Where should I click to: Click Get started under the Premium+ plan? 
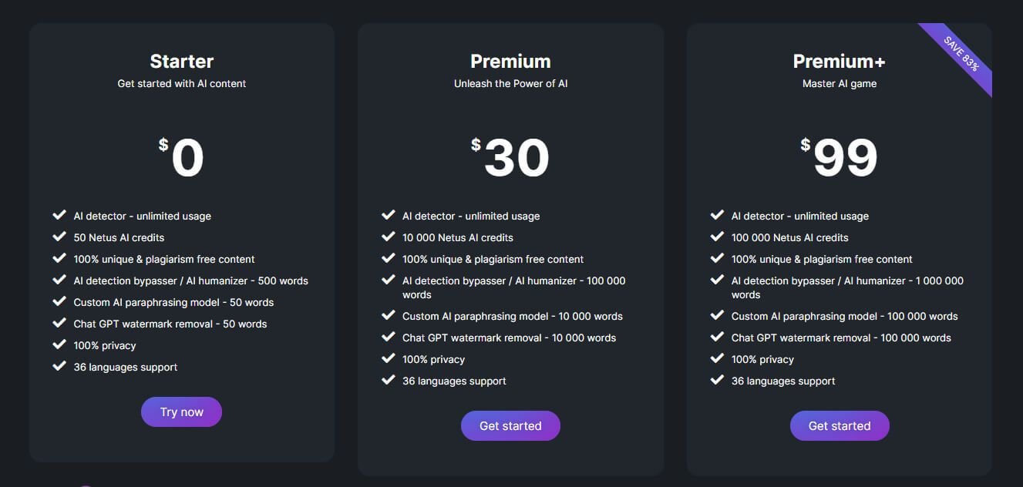click(x=840, y=425)
